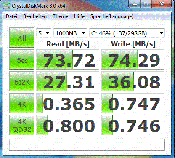Open the Sprache(Language) menu

(112, 16)
